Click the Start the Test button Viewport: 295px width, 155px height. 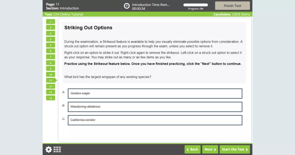[x=235, y=149]
